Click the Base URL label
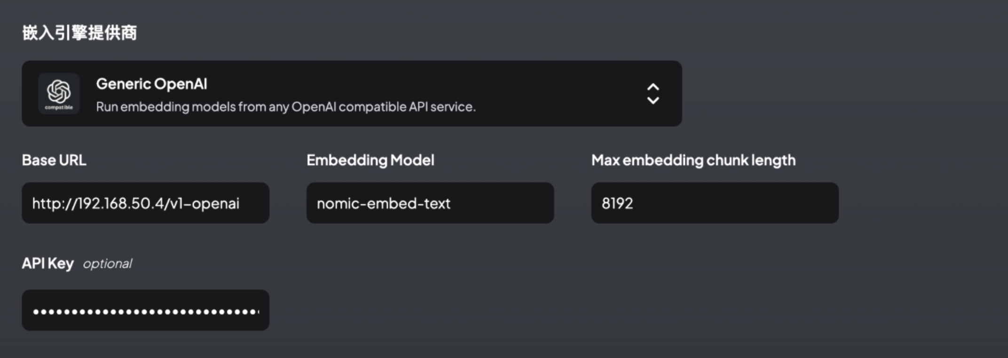The image size is (1008, 358). [54, 160]
